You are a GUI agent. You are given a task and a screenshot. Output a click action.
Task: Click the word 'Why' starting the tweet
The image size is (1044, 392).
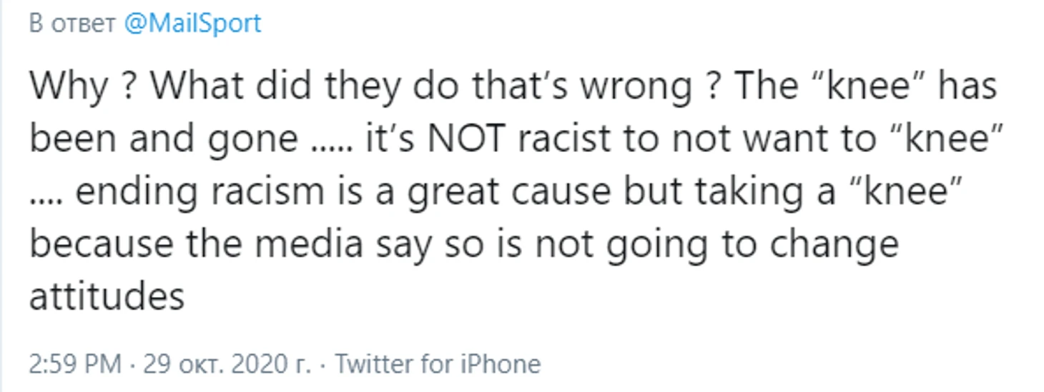point(68,87)
